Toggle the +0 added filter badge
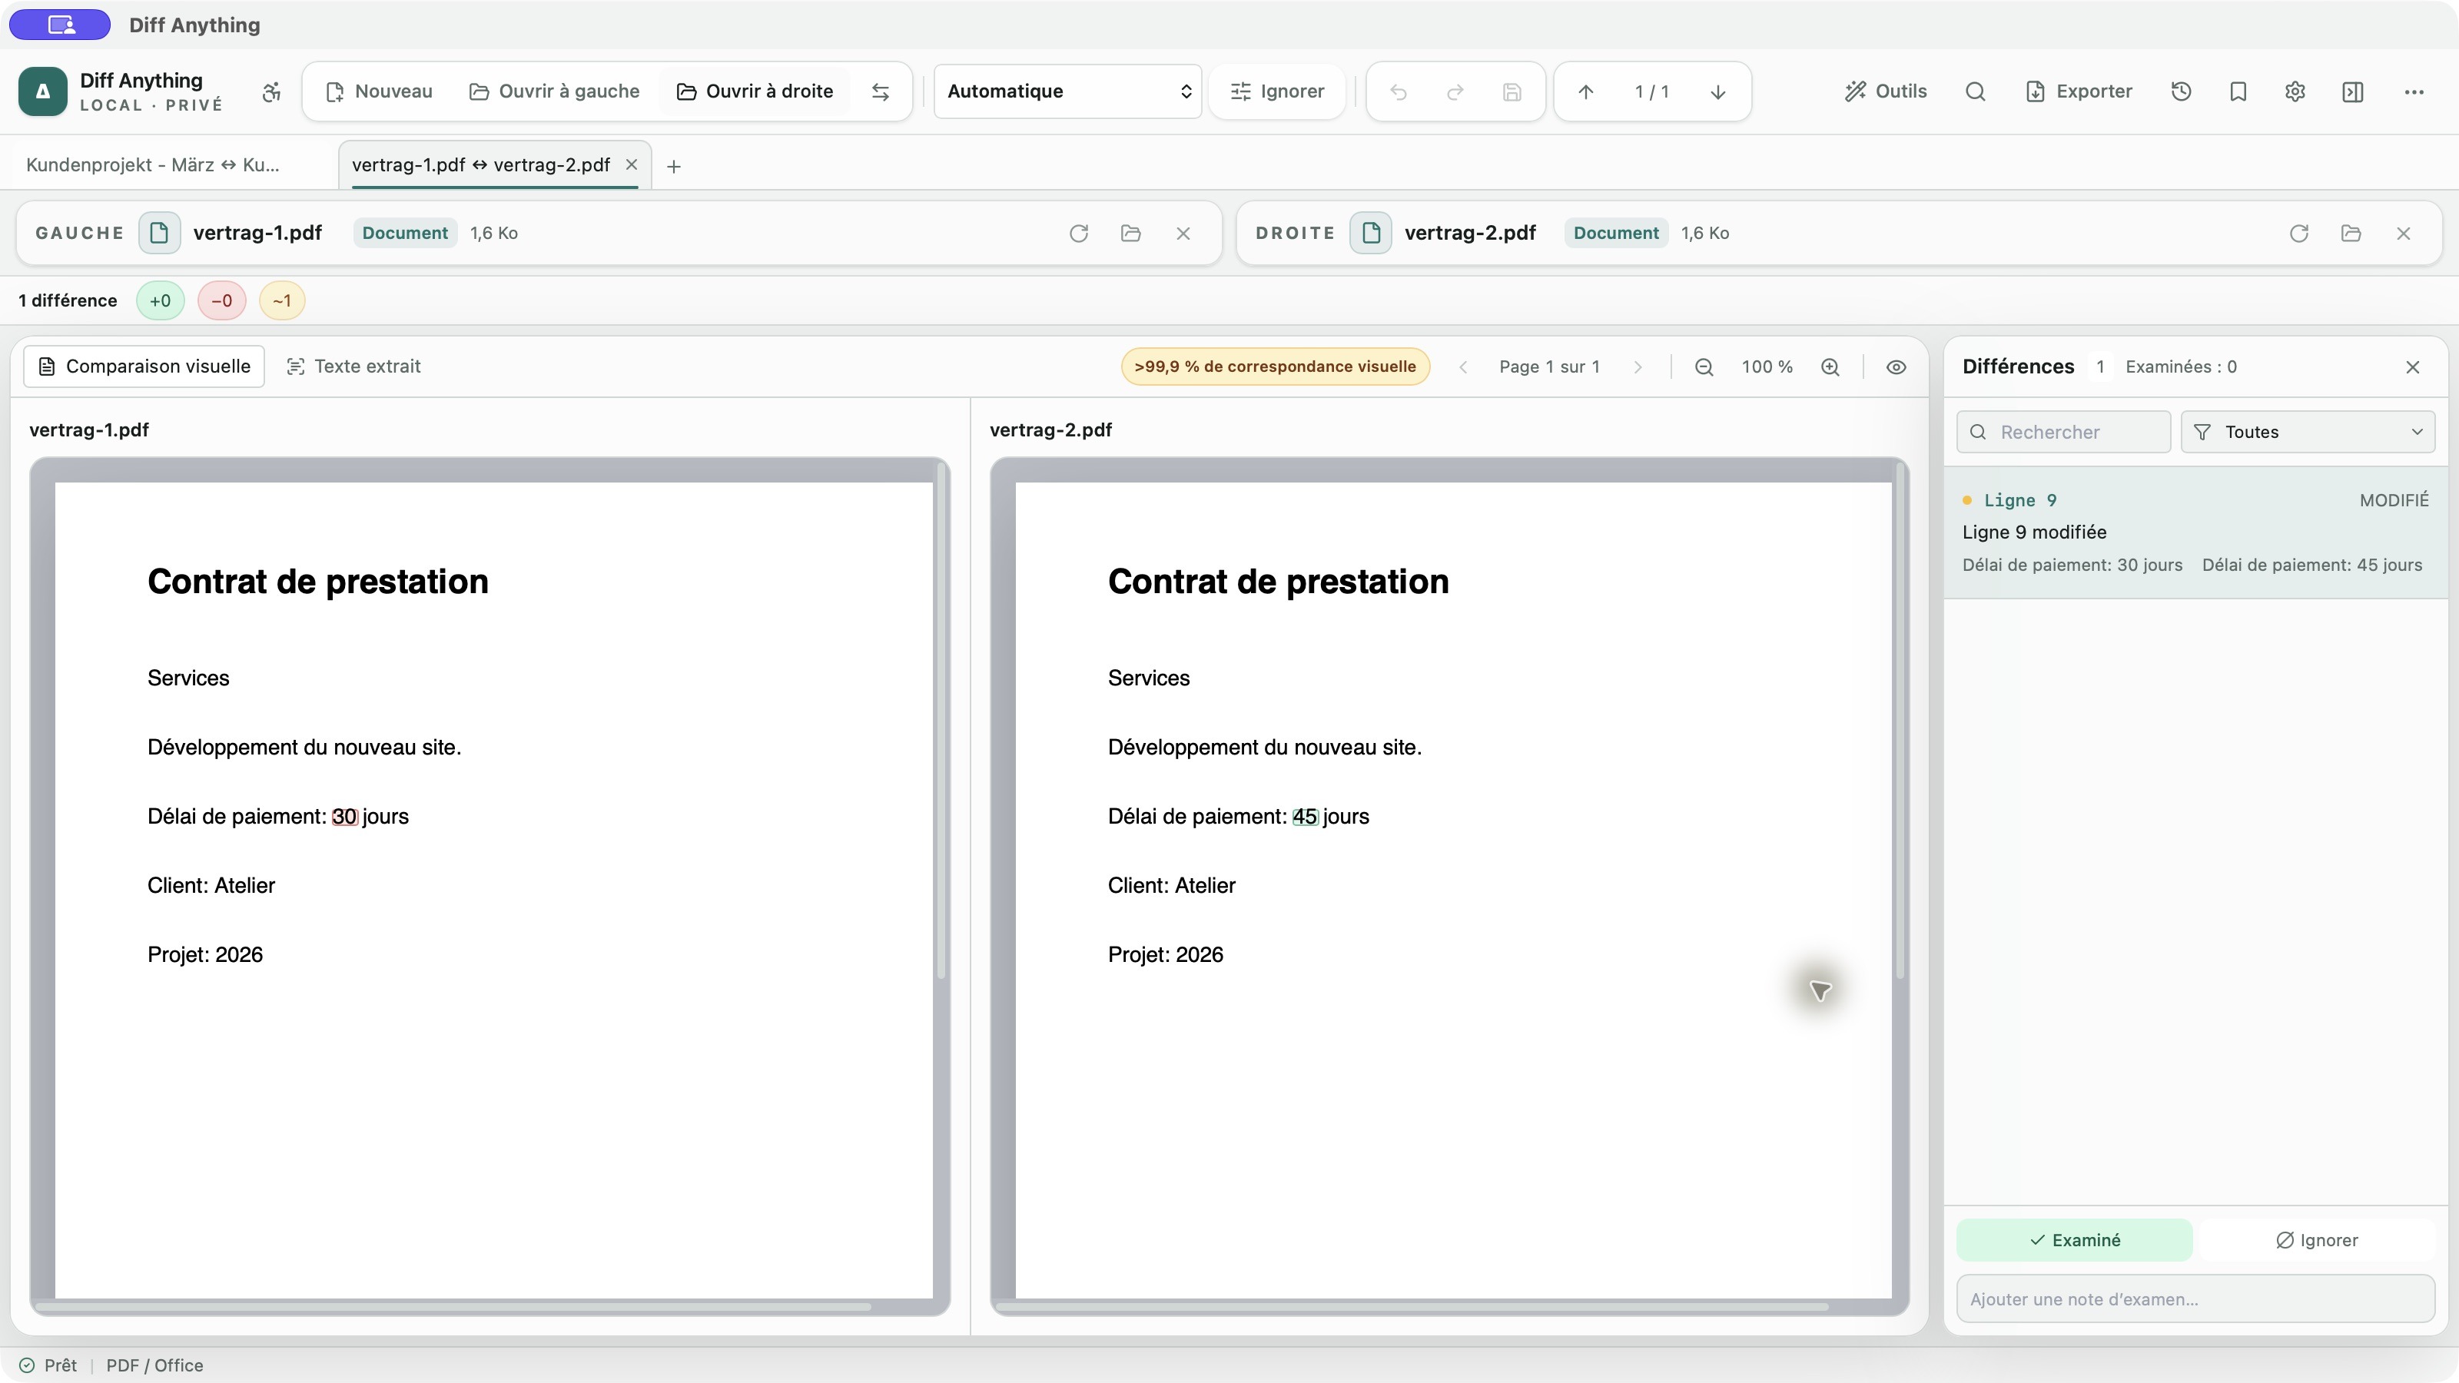 [161, 300]
